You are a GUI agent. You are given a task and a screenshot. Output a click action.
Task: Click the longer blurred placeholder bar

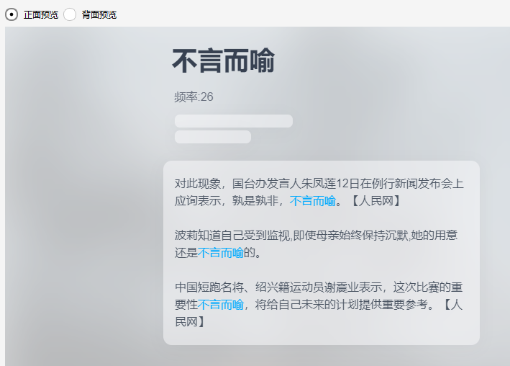[x=234, y=121]
